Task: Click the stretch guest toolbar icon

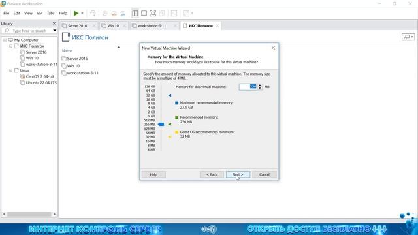Action: coord(186,13)
